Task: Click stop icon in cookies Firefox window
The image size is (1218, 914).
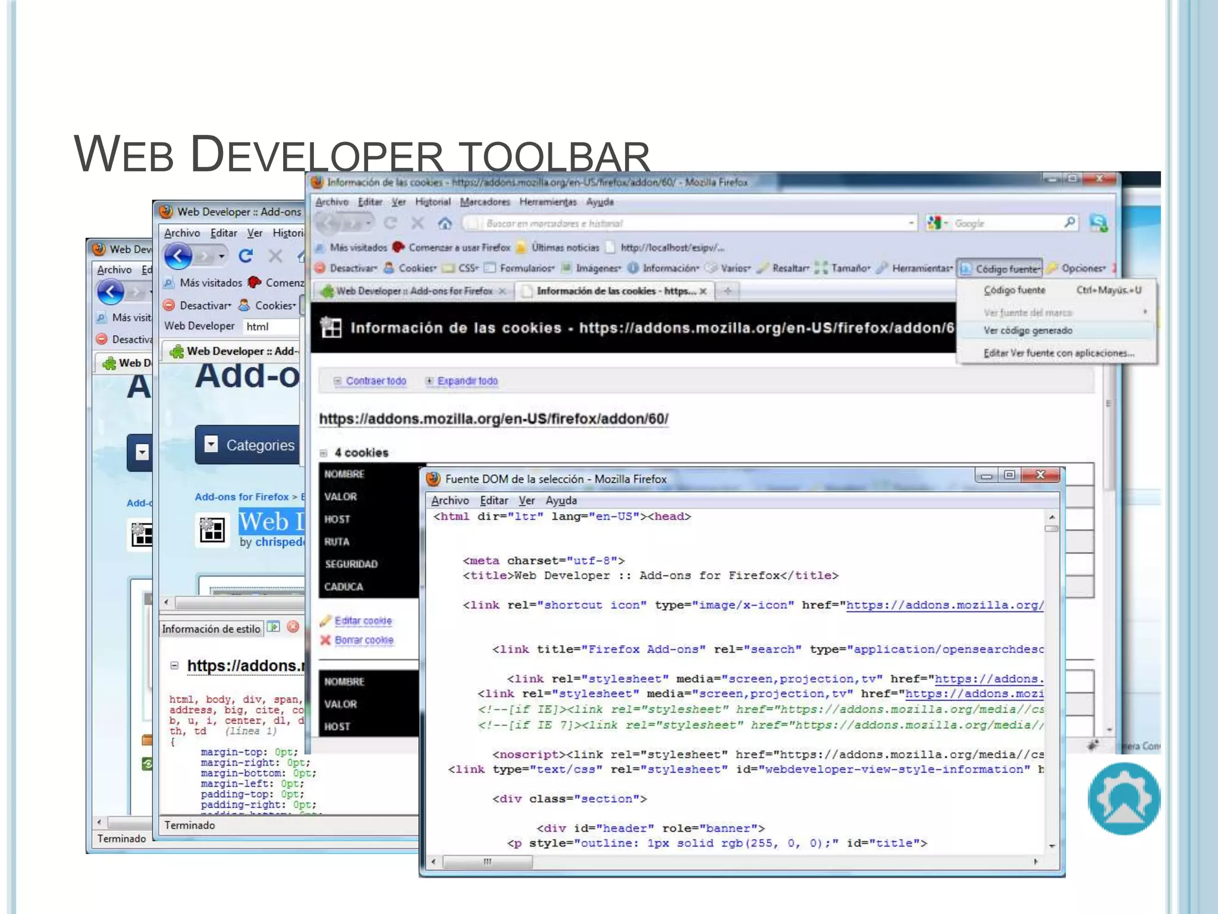Action: [417, 223]
